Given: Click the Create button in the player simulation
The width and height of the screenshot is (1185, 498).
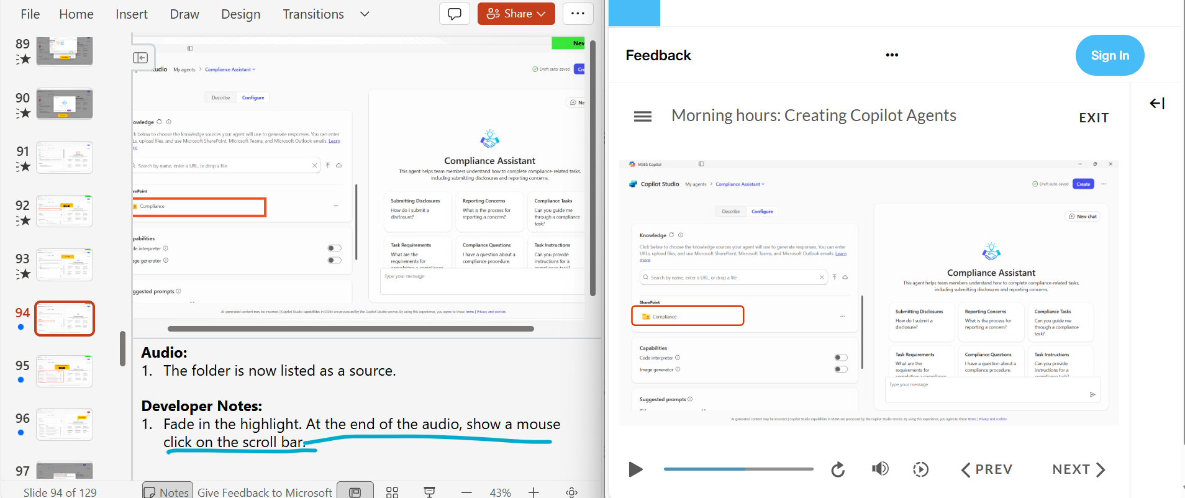Looking at the screenshot, I should (x=1083, y=184).
